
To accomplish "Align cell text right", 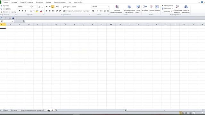I will pyautogui.click(x=53, y=11).
